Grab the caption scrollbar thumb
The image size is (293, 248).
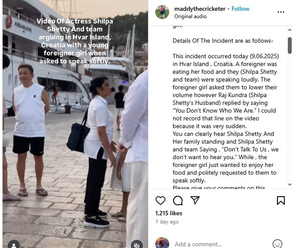click(x=290, y=45)
